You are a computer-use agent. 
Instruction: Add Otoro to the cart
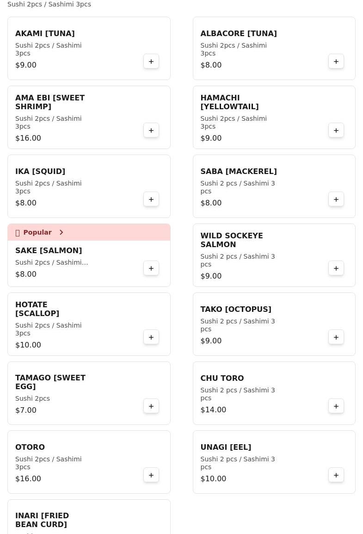(151, 475)
